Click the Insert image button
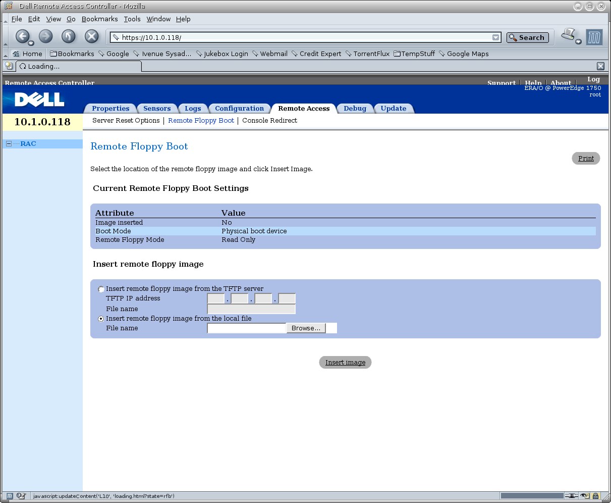 pyautogui.click(x=345, y=363)
